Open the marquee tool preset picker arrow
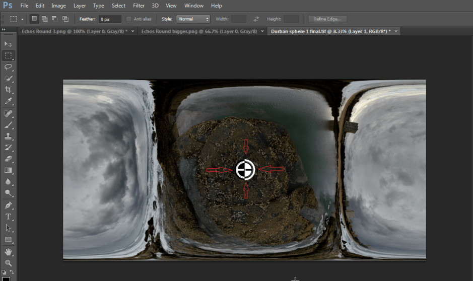473x281 pixels. [22, 19]
